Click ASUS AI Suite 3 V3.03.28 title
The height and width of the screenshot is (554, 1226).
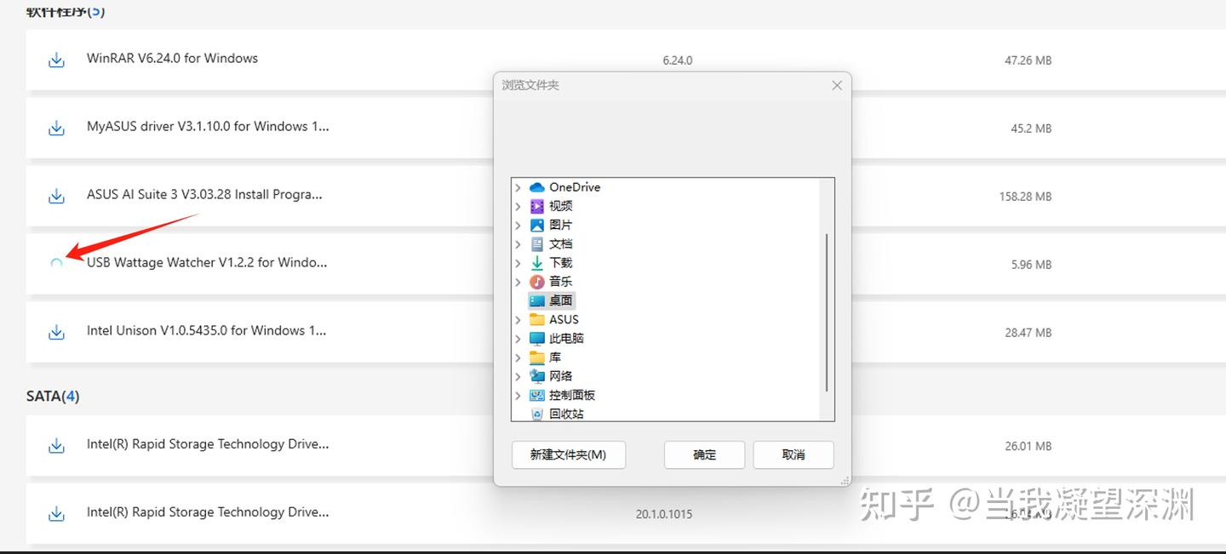pos(204,194)
